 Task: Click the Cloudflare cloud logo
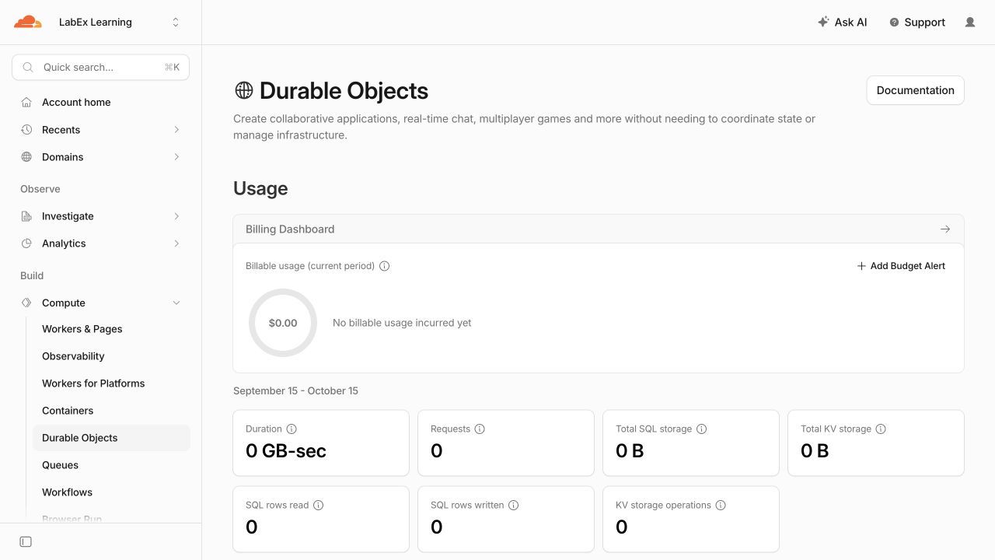click(28, 22)
